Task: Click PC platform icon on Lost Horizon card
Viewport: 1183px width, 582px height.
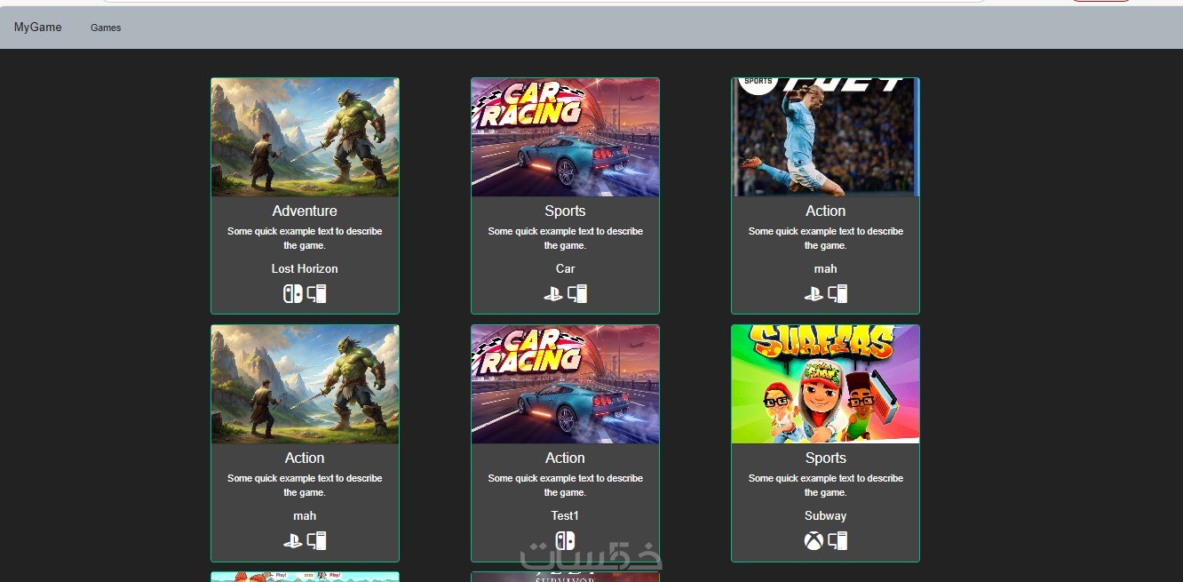Action: click(317, 293)
